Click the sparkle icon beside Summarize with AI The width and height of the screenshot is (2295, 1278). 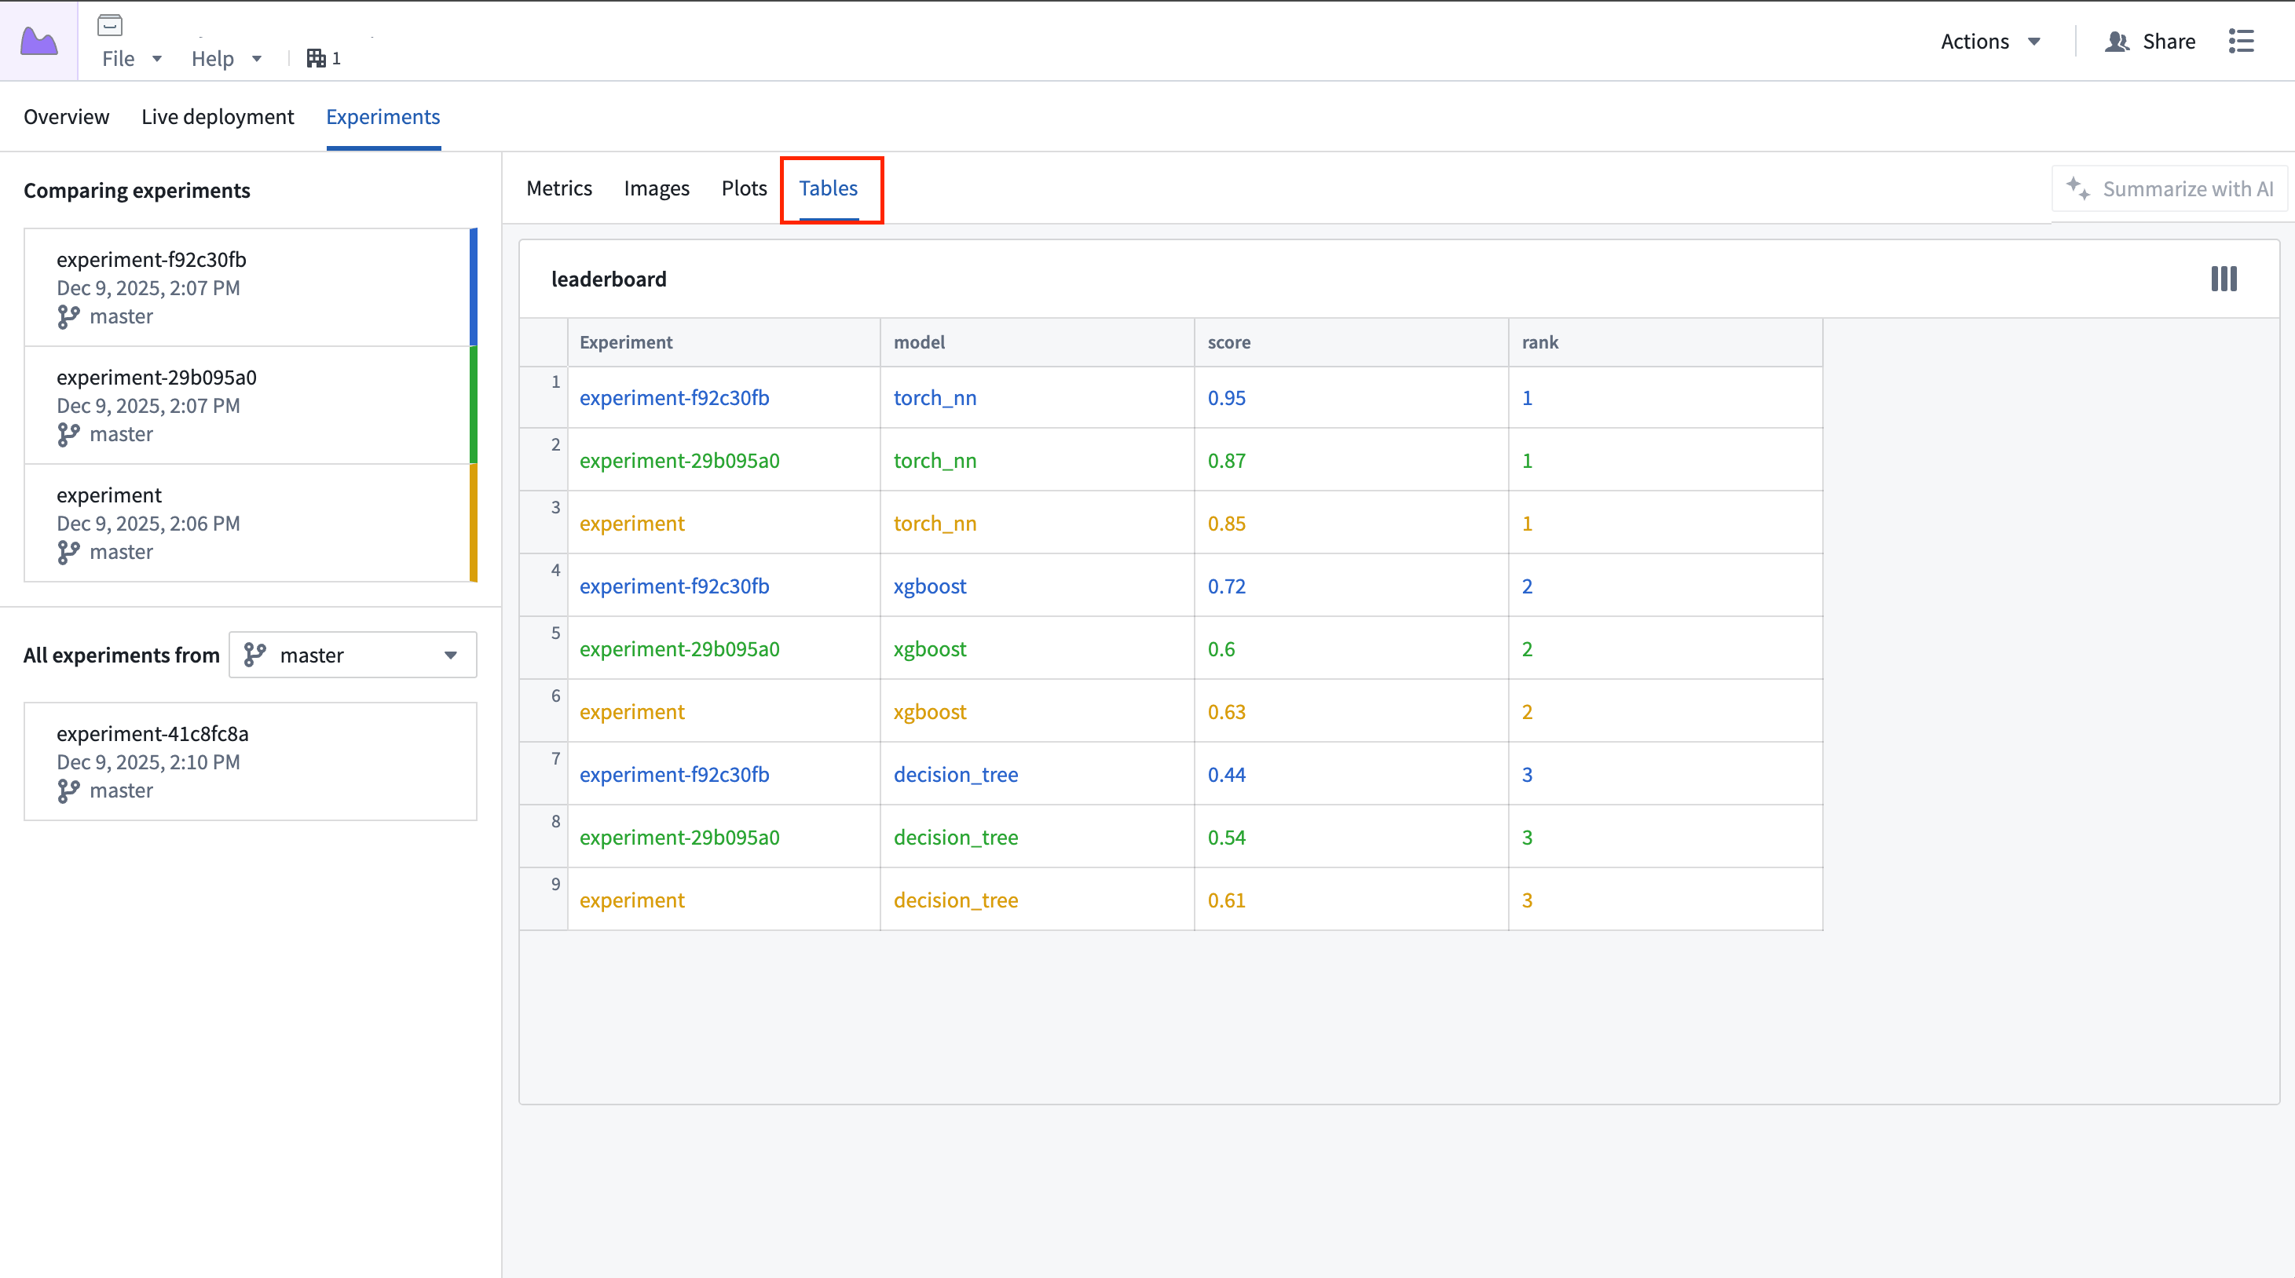click(x=2079, y=188)
